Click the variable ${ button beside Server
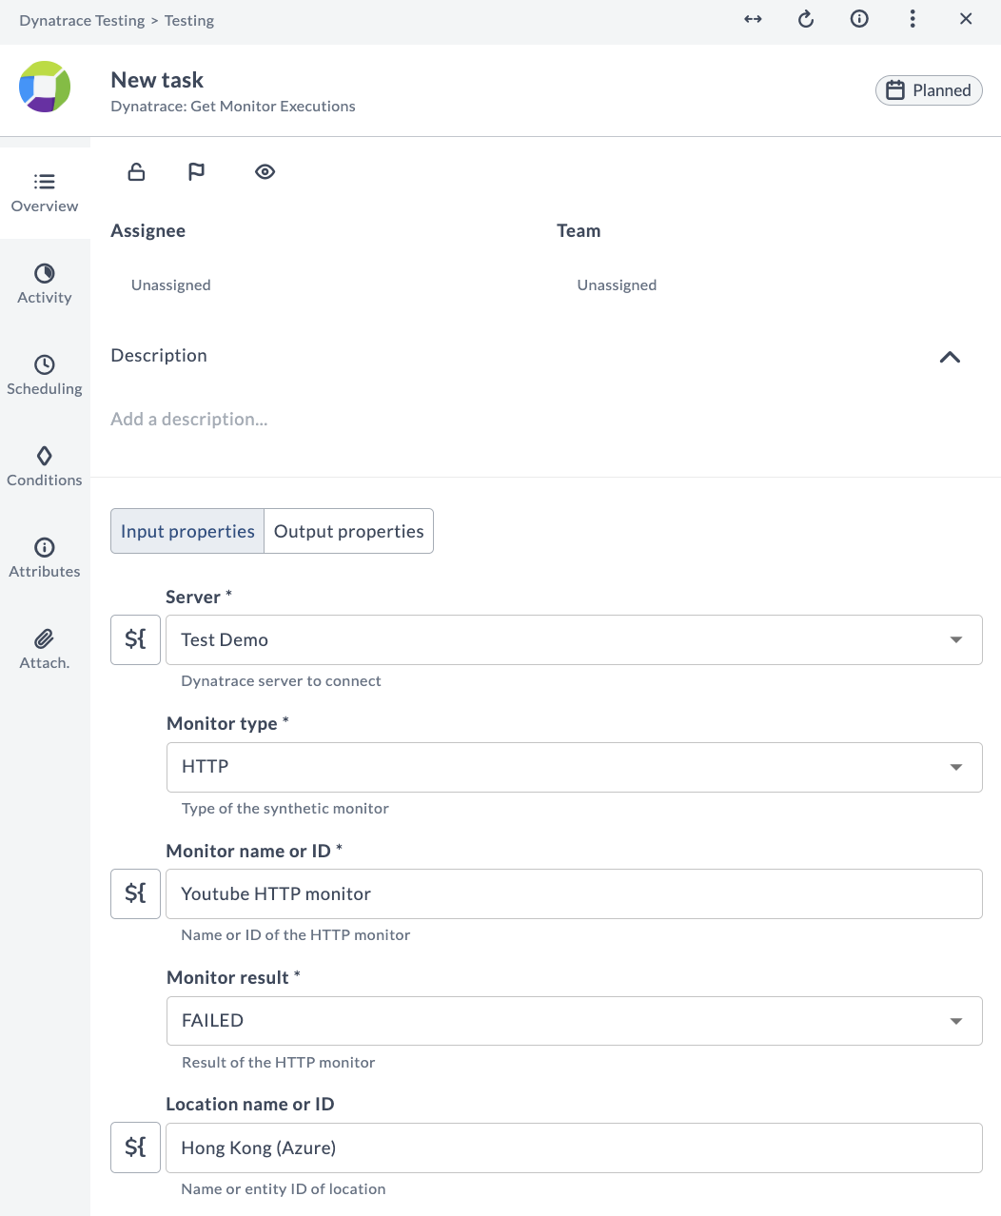The image size is (1001, 1216). [135, 639]
